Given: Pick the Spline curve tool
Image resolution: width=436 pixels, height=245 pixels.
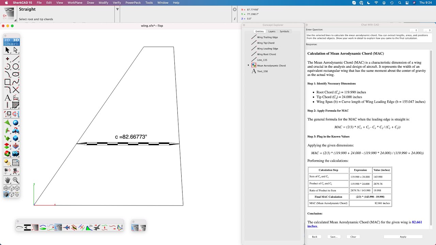Looking at the screenshot, I should pyautogui.click(x=16, y=82).
